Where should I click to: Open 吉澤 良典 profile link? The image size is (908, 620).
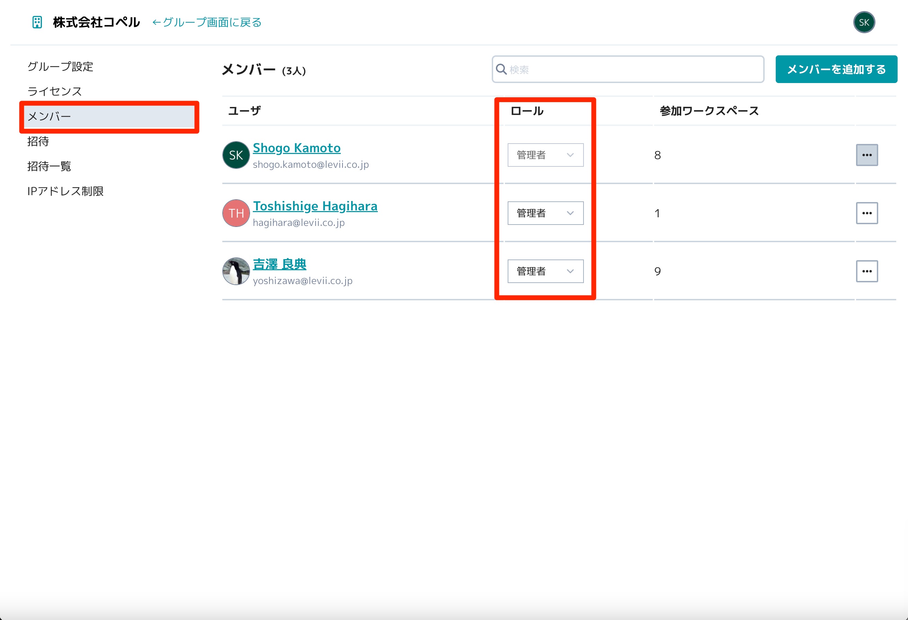click(279, 264)
